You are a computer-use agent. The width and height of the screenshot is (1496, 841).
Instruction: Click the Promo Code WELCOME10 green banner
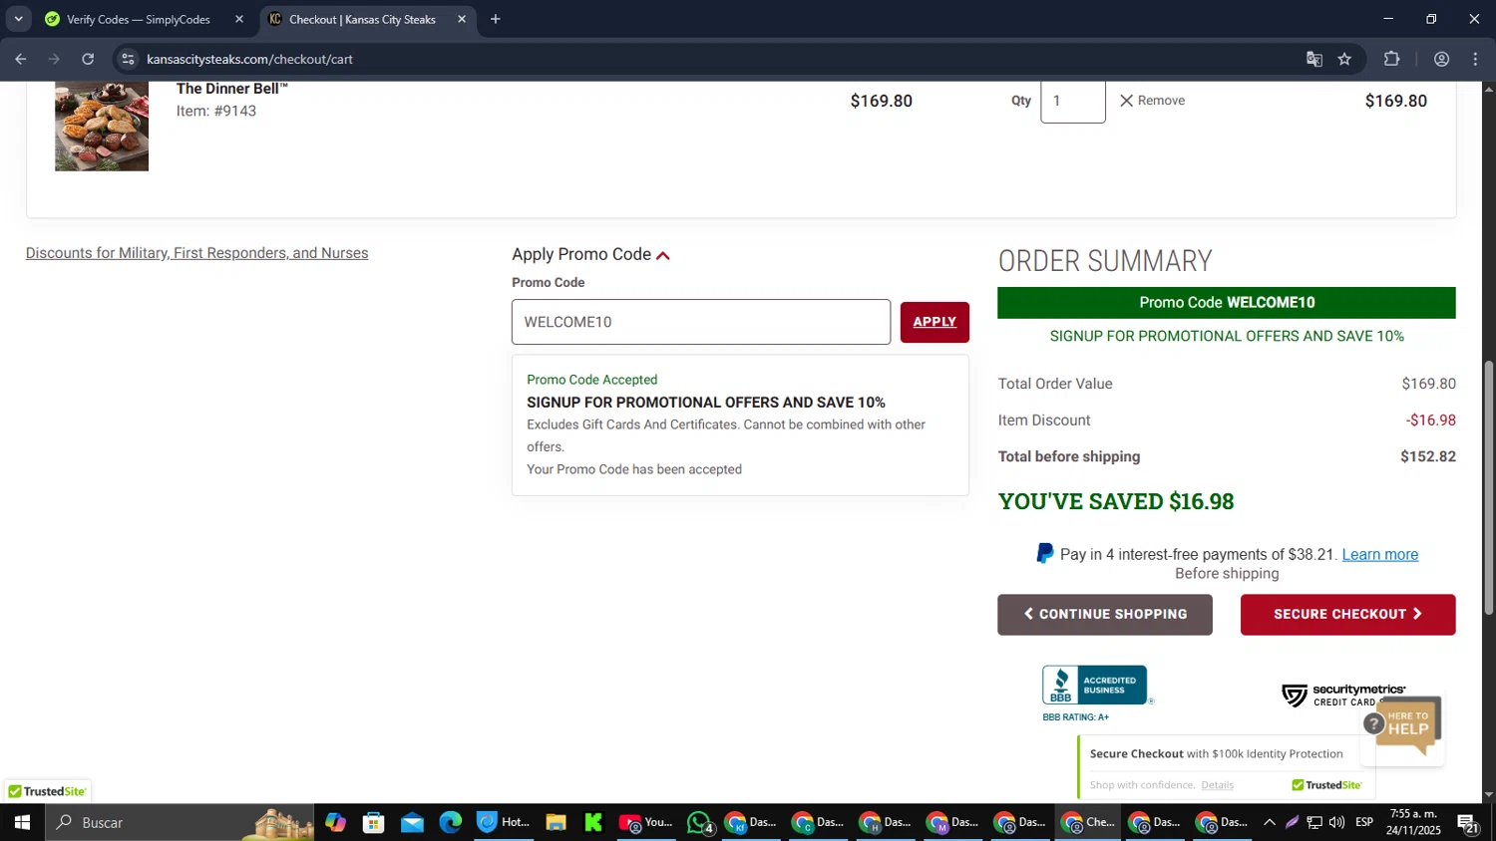point(1227,303)
